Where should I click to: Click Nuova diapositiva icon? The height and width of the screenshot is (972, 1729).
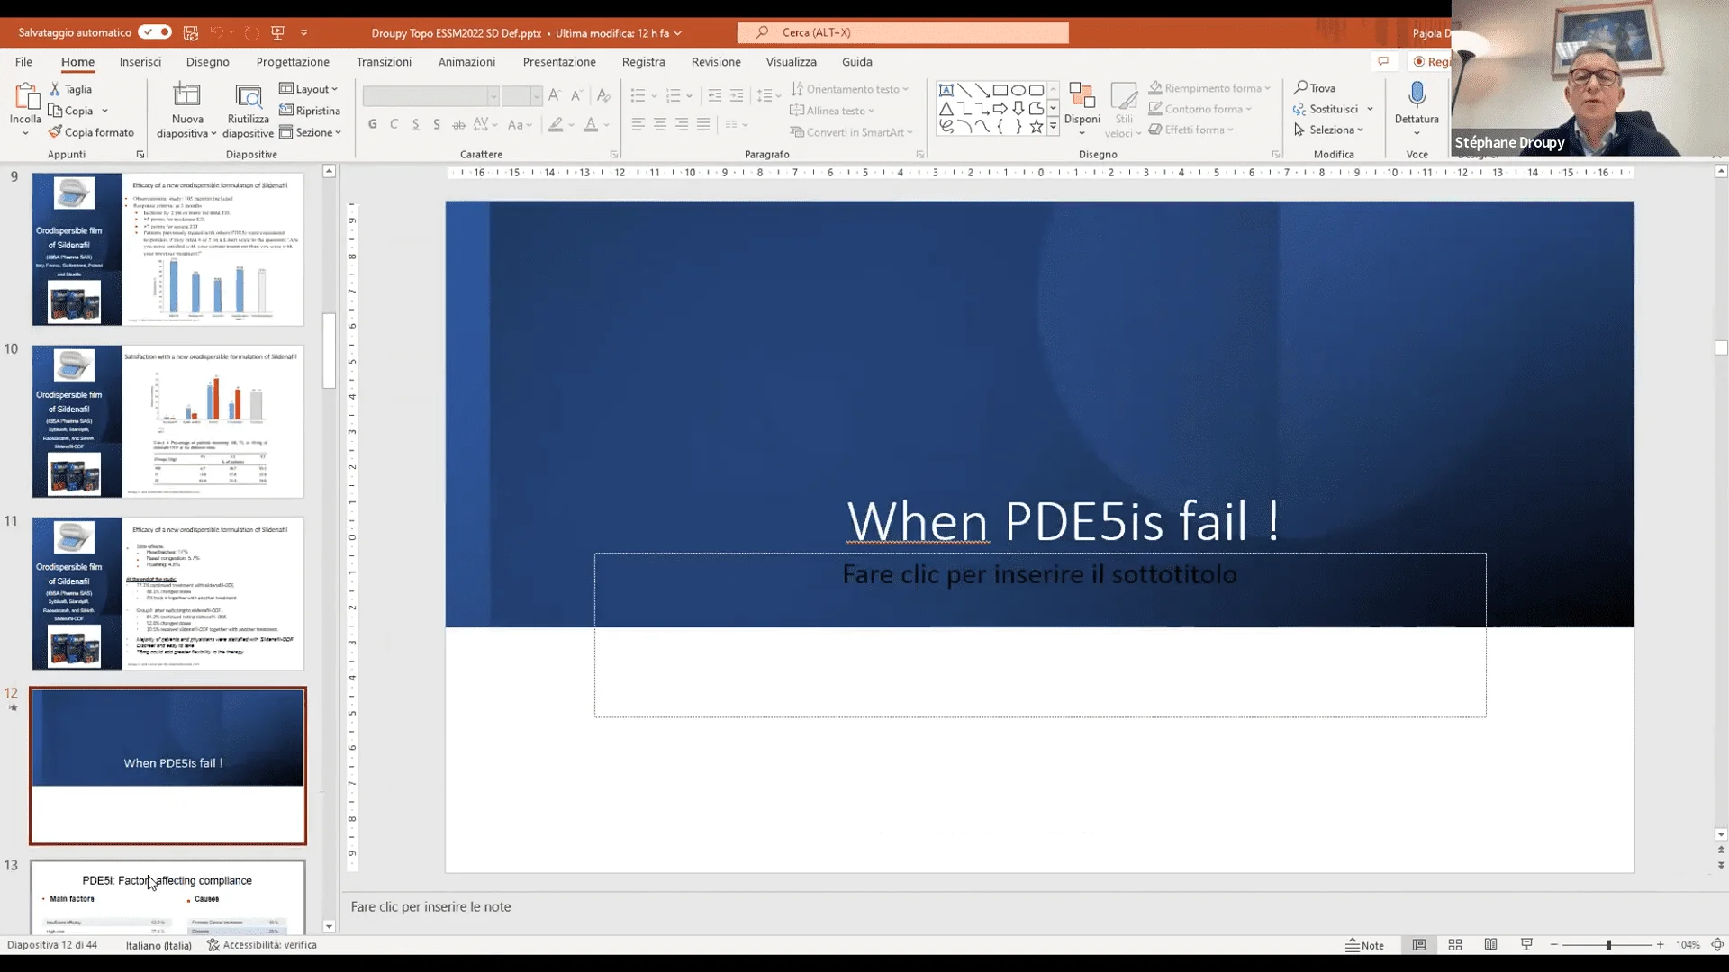[x=187, y=96]
